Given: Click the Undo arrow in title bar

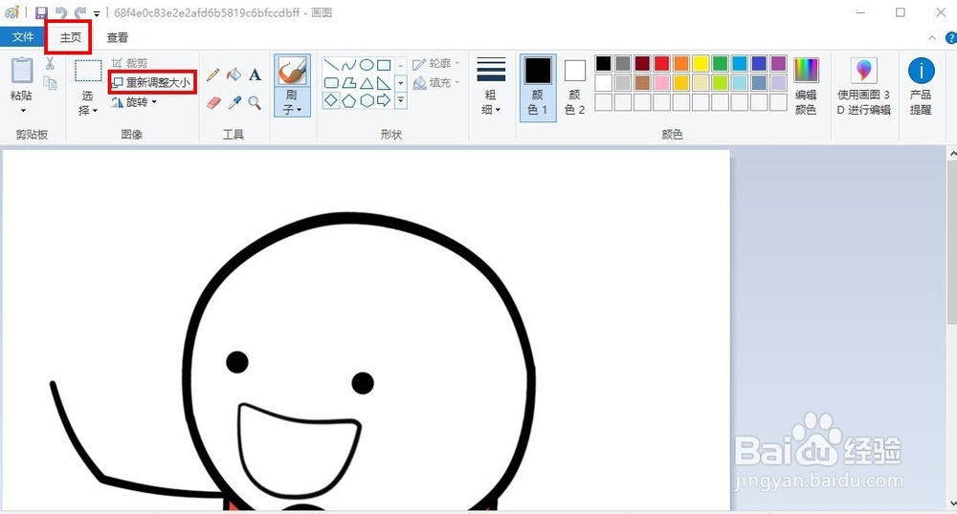Looking at the screenshot, I should 60,12.
